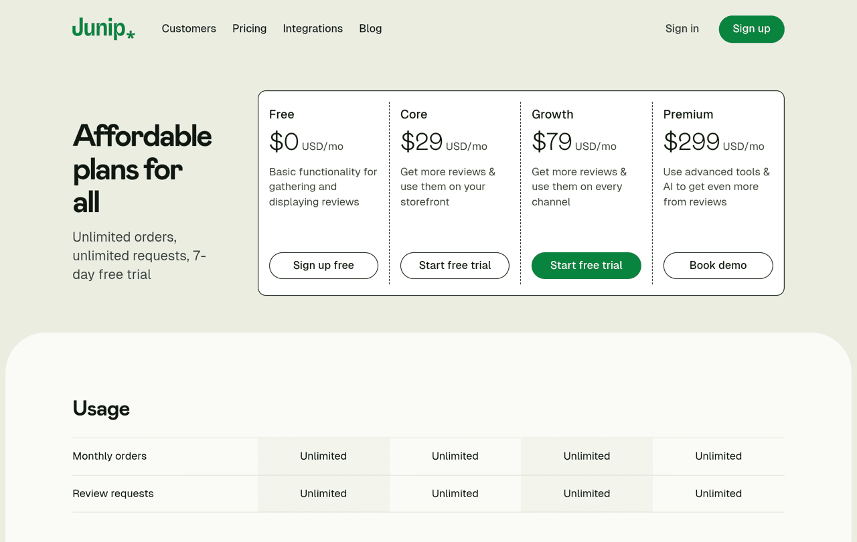Click the $299 price text
This screenshot has width=857, height=542.
coord(692,142)
